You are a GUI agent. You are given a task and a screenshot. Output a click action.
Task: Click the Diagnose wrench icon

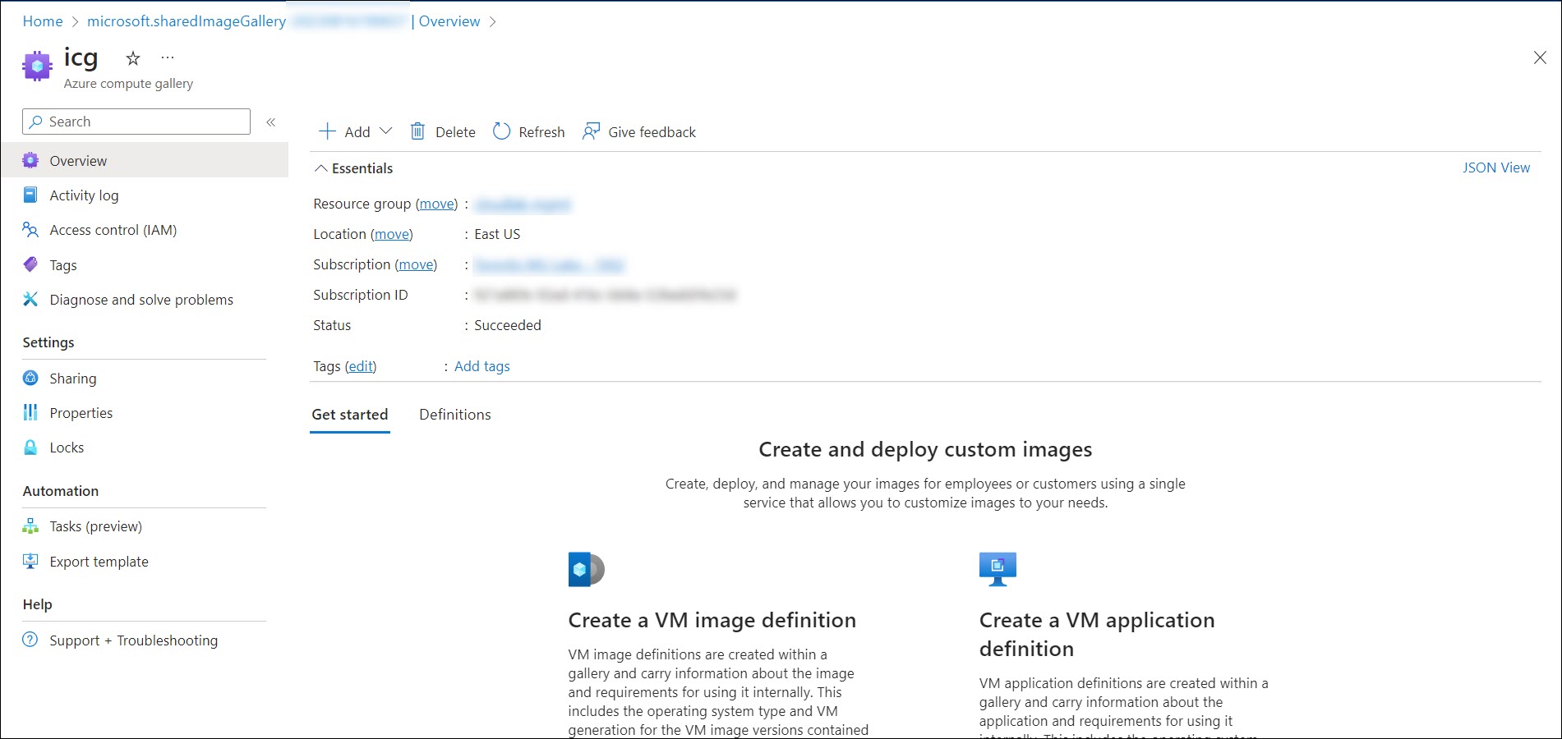click(x=30, y=299)
